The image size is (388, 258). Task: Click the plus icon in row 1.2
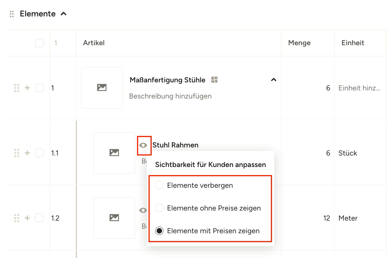(x=27, y=218)
